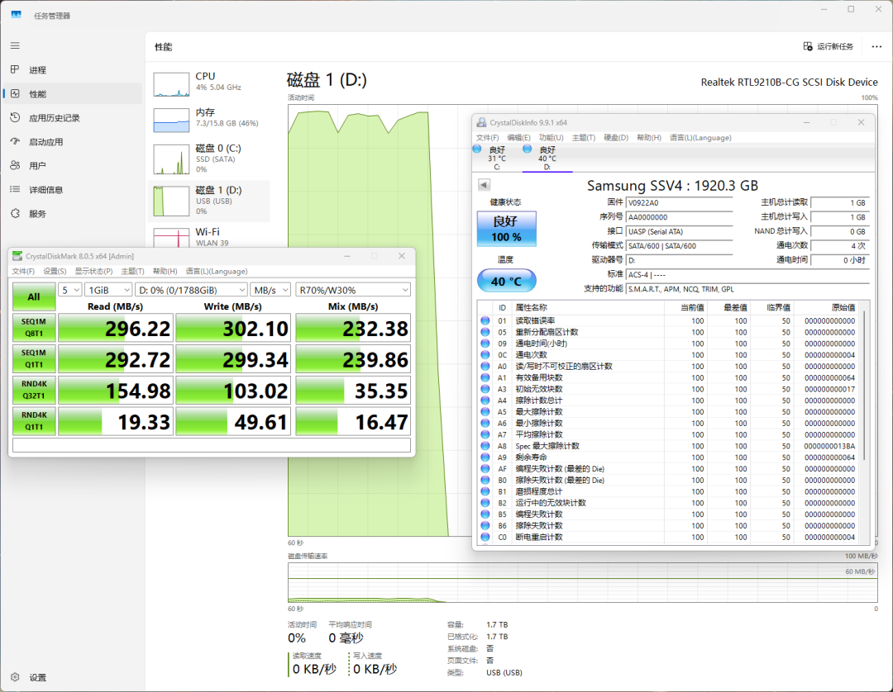Open CrystalDiskMark File (文件) menu
Viewport: 893px width, 692px height.
click(23, 271)
